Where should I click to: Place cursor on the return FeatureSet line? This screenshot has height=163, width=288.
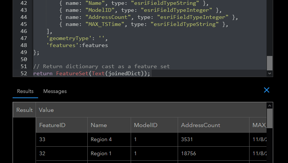[92, 73]
